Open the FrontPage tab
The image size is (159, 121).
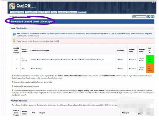tap(14, 12)
